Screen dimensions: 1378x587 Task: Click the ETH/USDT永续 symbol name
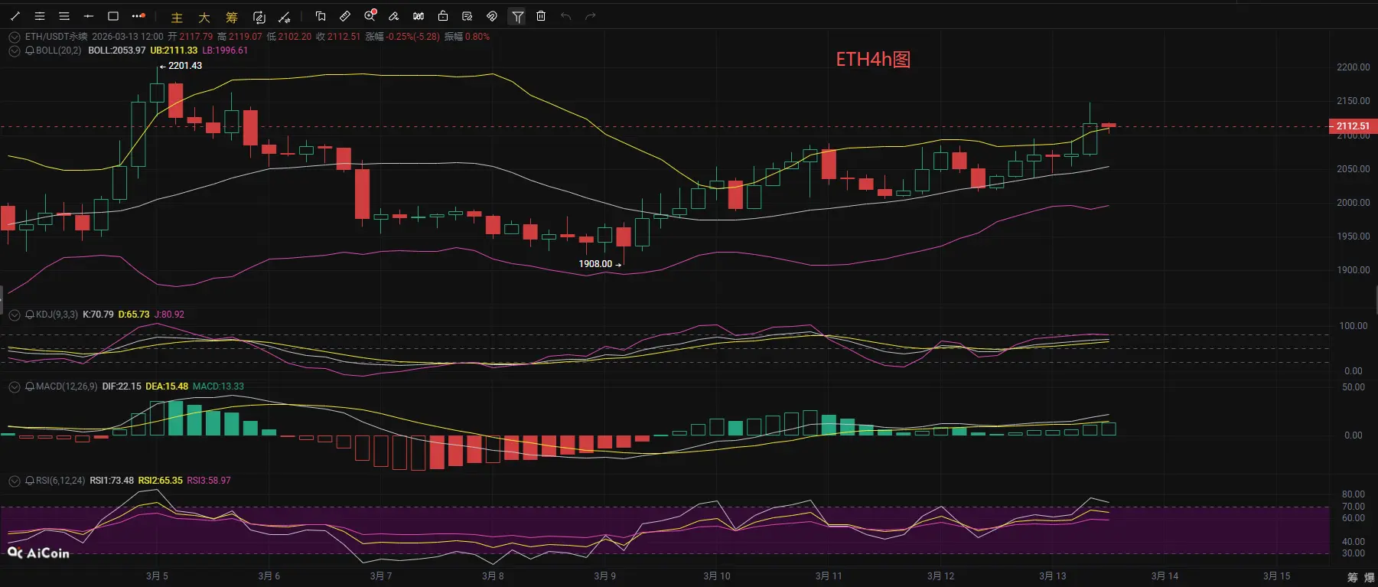[56, 37]
